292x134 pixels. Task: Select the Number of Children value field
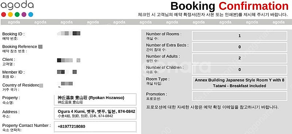[x=239, y=70]
